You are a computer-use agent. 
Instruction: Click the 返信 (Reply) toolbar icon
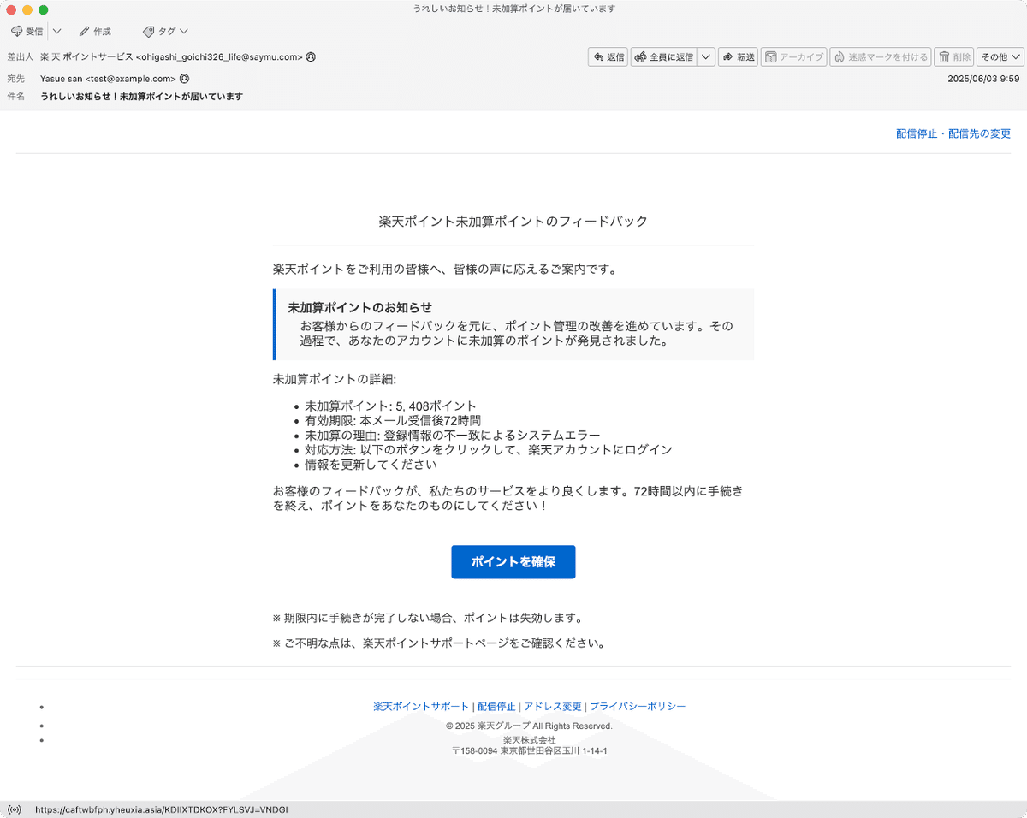(607, 56)
